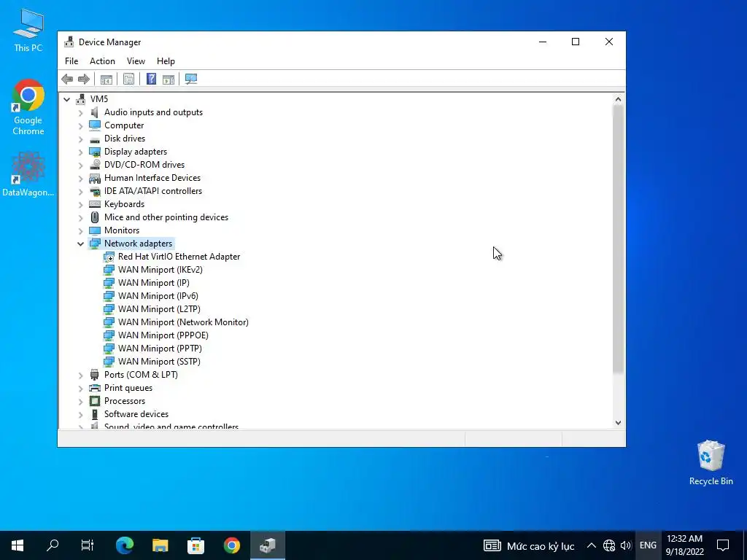
Task: Expand the Processors chevron
Action: tap(80, 401)
